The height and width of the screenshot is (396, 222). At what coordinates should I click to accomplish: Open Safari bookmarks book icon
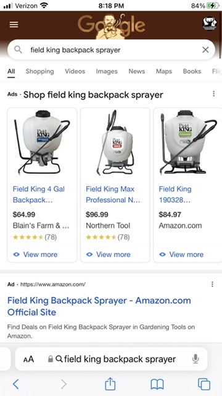click(157, 384)
